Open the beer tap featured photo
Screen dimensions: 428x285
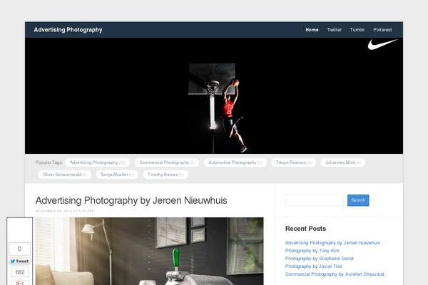tap(149, 251)
